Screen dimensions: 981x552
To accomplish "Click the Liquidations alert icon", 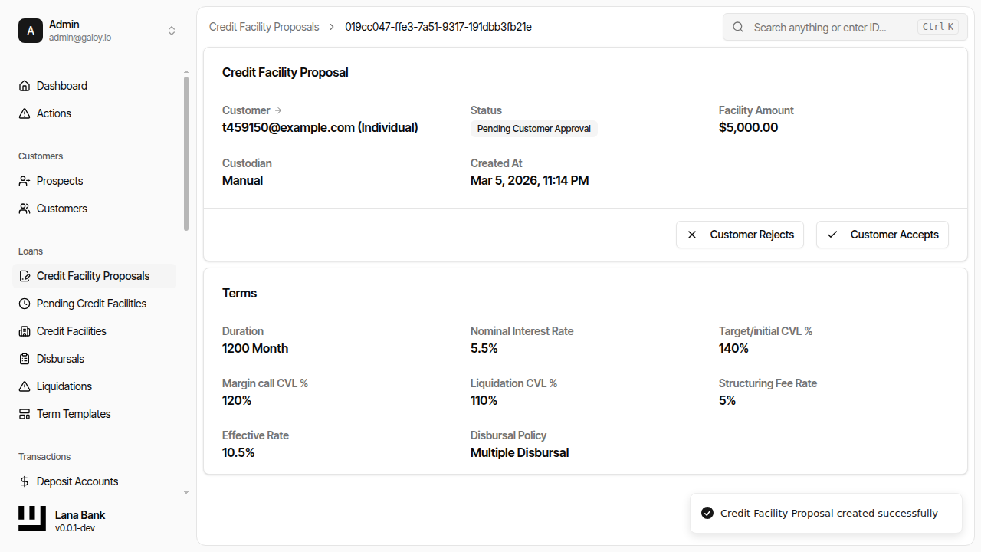I will (x=25, y=386).
